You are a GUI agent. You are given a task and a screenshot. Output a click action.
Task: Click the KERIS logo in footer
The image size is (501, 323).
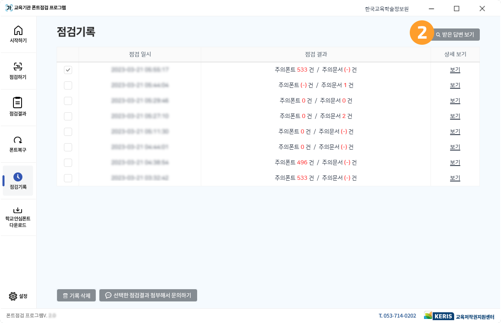439,316
